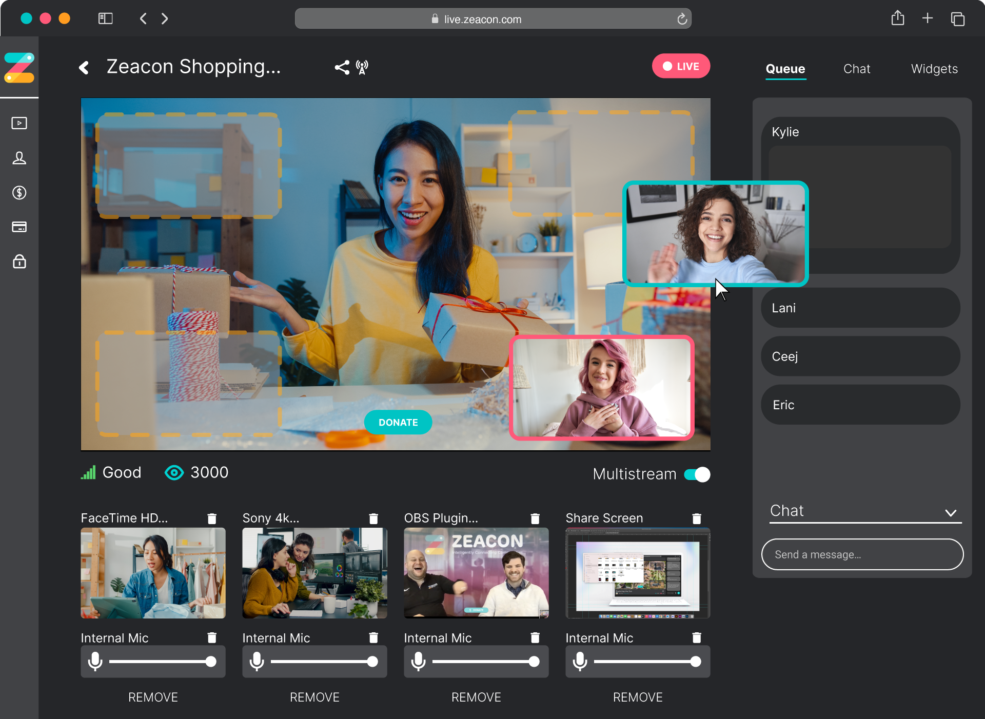The image size is (985, 719).
Task: Click the viewer count eye icon
Action: point(174,473)
